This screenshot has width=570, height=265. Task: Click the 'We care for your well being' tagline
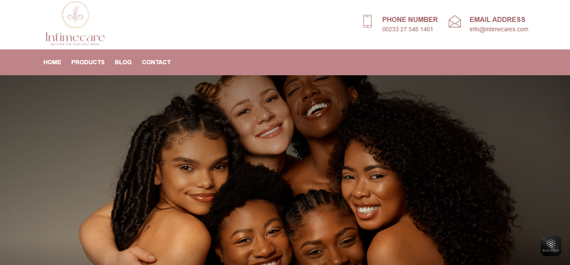pyautogui.click(x=75, y=44)
